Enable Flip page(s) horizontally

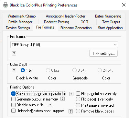point(78,94)
